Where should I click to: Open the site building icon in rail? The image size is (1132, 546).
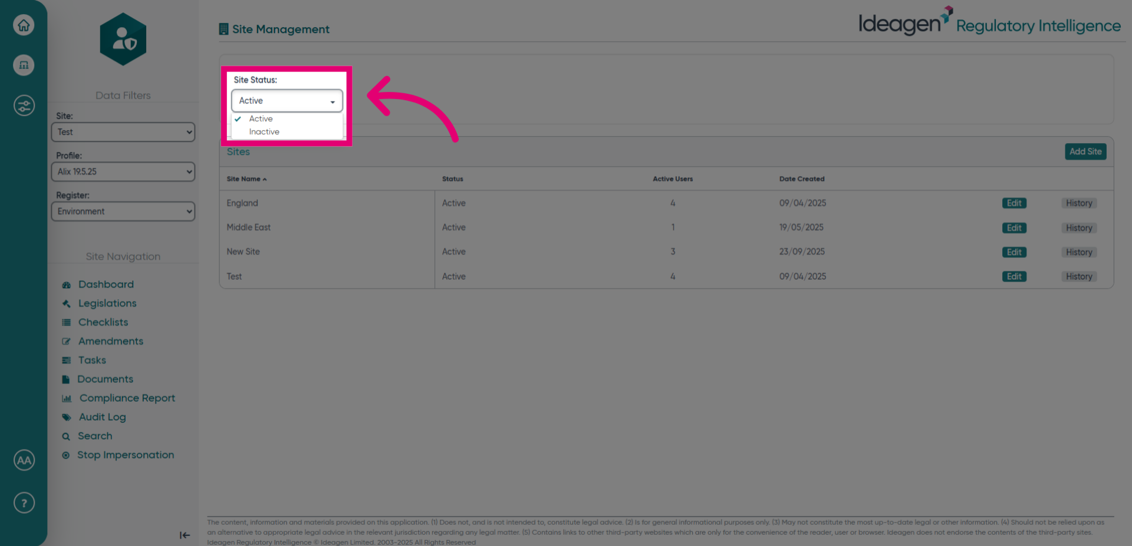click(24, 65)
